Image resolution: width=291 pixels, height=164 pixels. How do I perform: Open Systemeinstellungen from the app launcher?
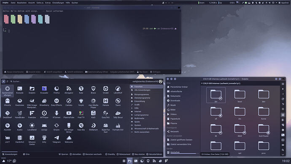(8, 90)
